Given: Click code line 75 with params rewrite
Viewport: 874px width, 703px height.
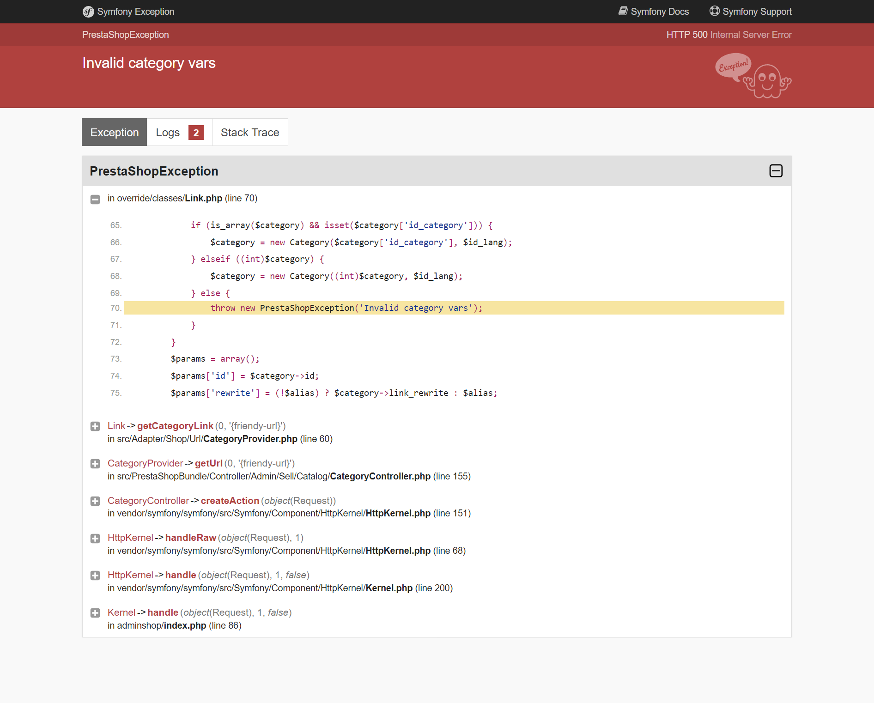Looking at the screenshot, I should [334, 393].
